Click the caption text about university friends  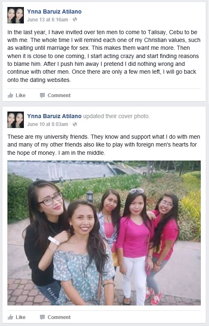(104, 145)
